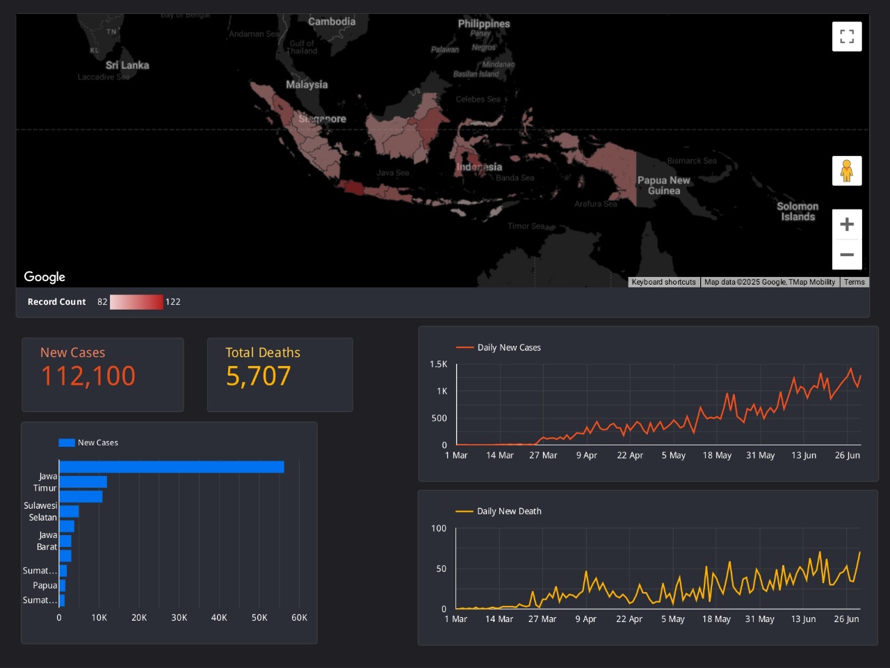Click the Sulawesi Selatan bar
890x668 pixels.
coord(69,511)
